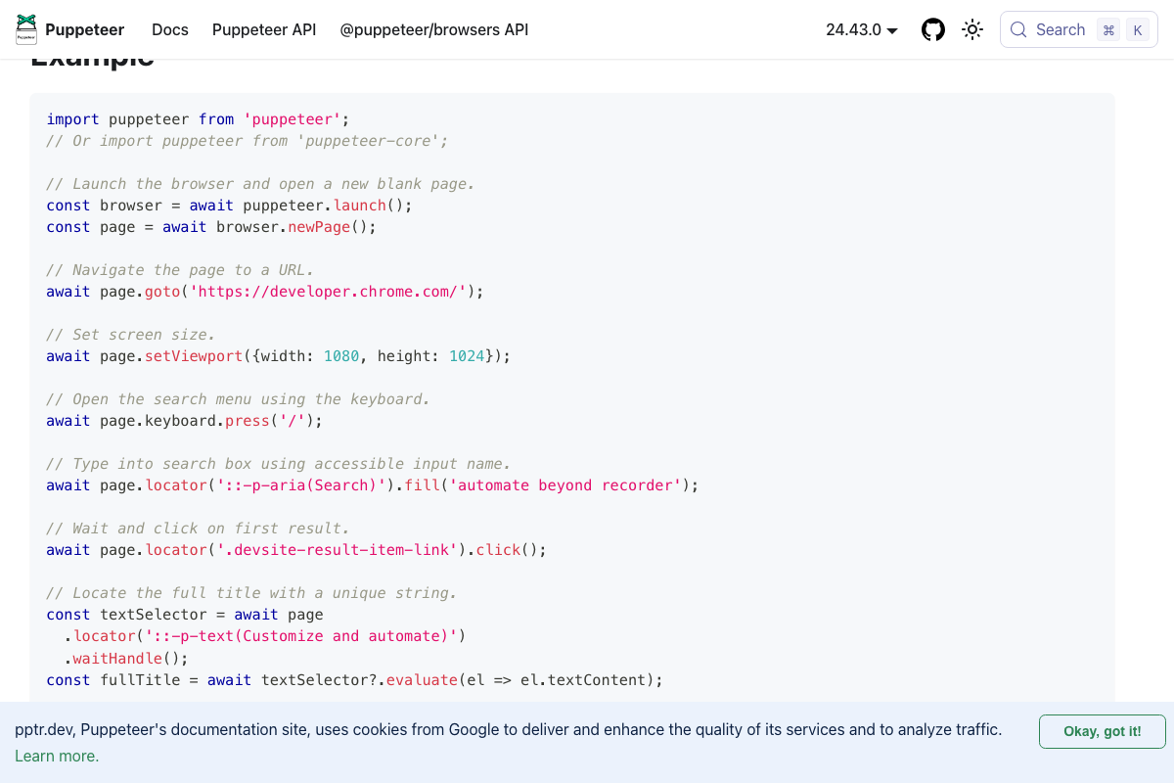Screen dimensions: 1174x783
Task: Click the 'automate beyond recorder' string
Action: click(x=564, y=485)
